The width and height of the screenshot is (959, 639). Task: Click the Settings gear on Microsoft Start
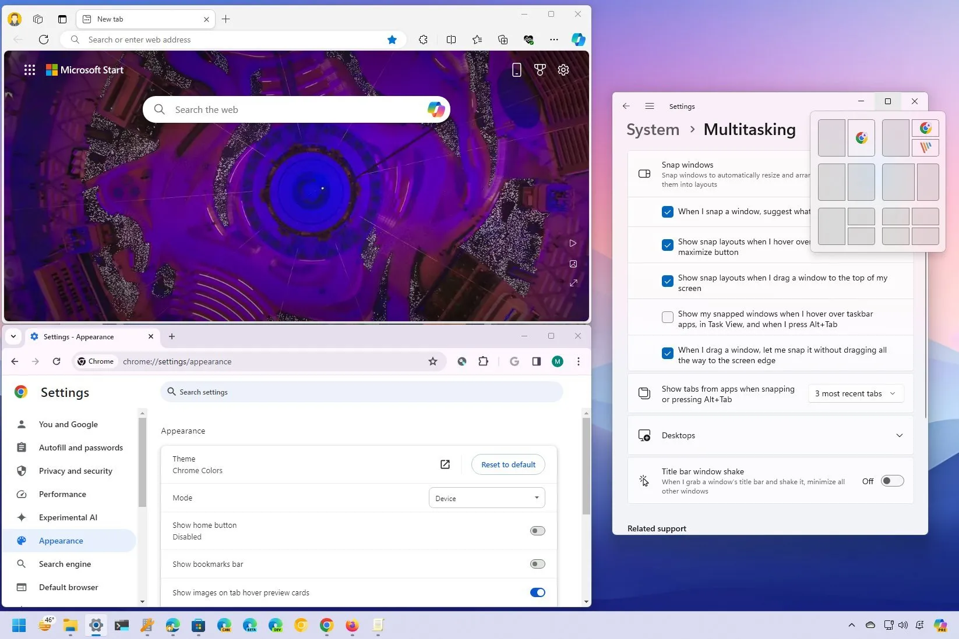(562, 69)
